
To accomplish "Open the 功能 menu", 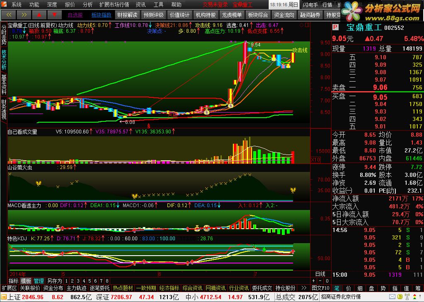I will point(34,5).
